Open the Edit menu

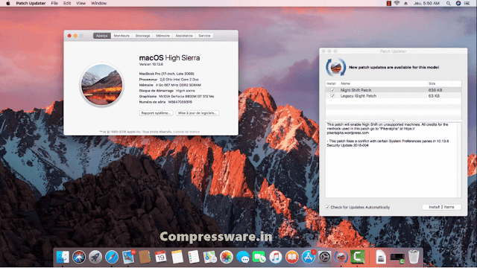(x=67, y=3)
